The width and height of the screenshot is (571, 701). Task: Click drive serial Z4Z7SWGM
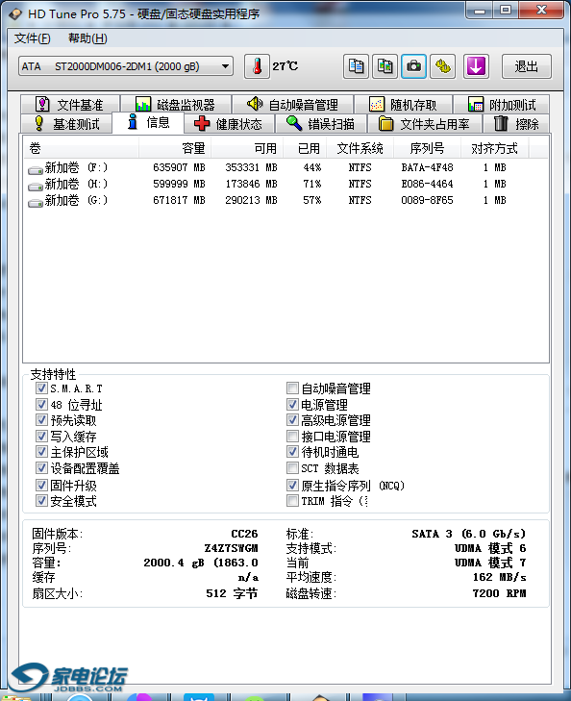click(231, 548)
